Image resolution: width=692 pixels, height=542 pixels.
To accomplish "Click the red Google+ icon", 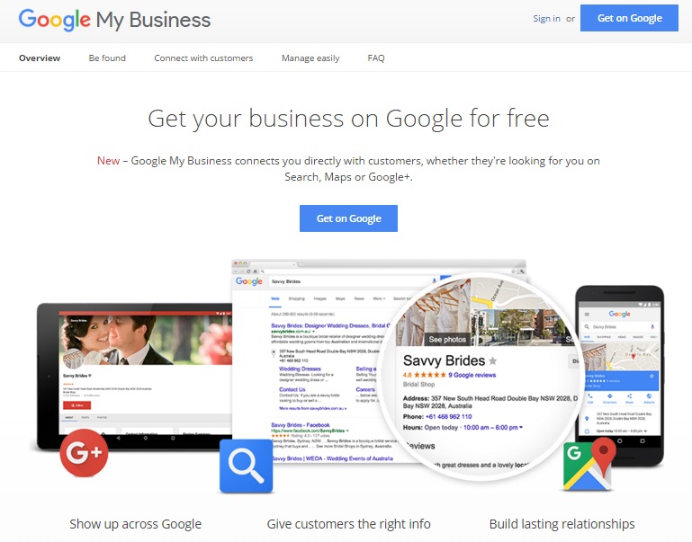I will click(84, 452).
